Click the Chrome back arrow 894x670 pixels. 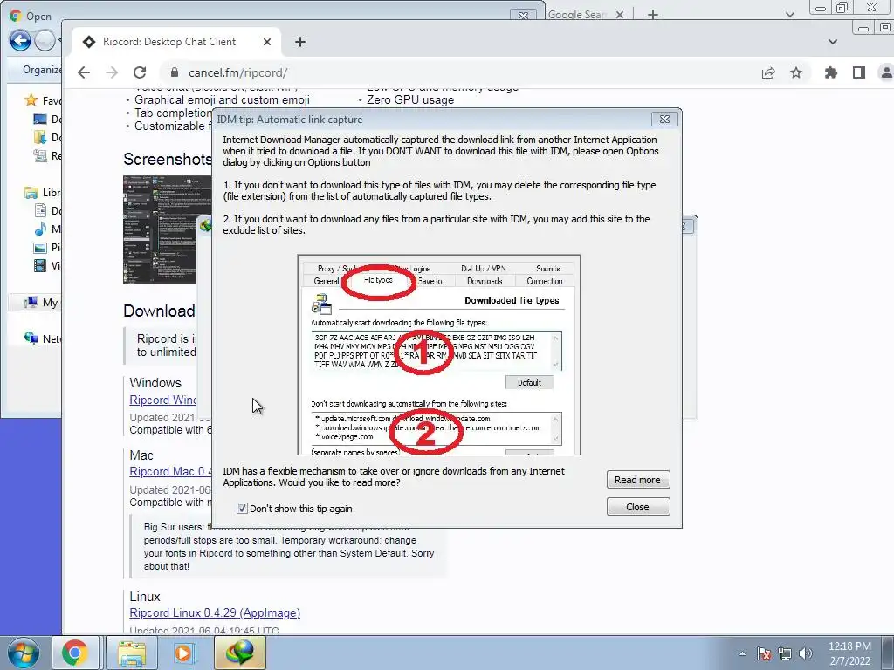[84, 72]
